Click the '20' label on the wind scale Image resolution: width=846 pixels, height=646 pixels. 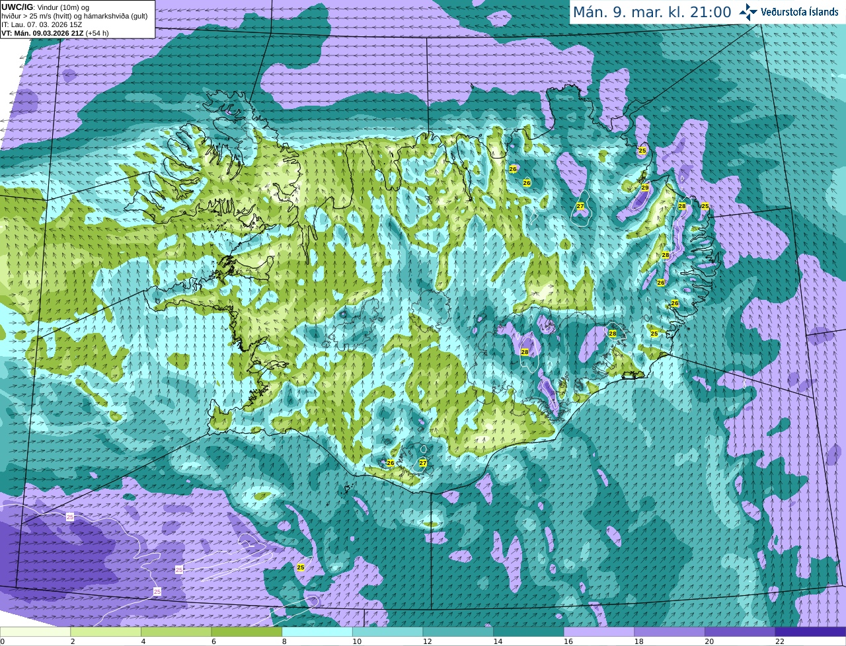click(709, 641)
